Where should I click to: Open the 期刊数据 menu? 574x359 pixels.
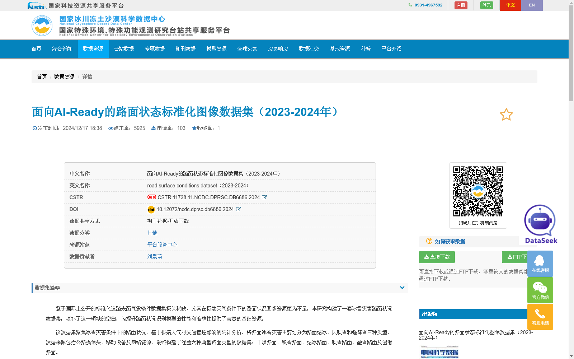[186, 49]
